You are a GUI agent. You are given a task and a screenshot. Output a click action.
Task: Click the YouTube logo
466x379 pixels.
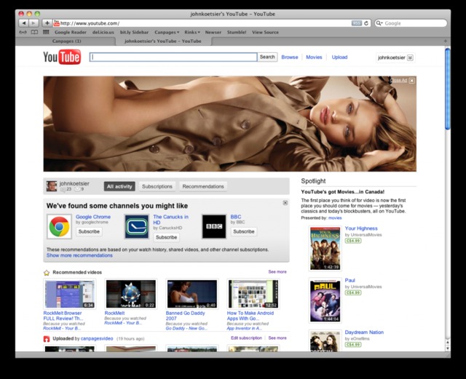pos(62,57)
